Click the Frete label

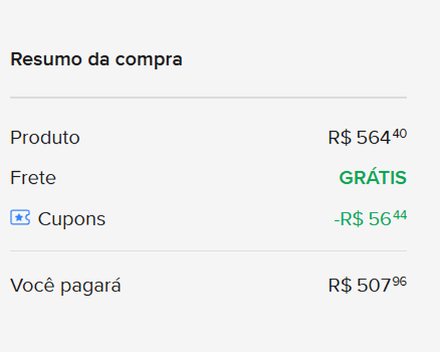pyautogui.click(x=33, y=178)
